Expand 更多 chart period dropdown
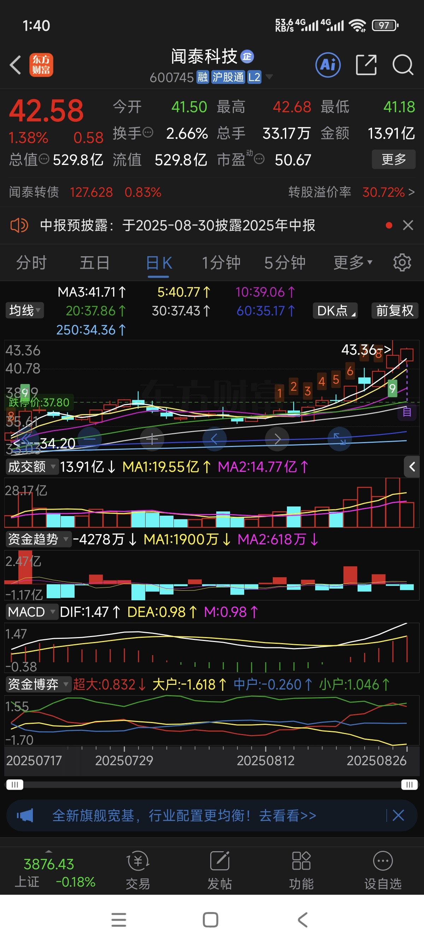The height and width of the screenshot is (945, 424). point(353,263)
